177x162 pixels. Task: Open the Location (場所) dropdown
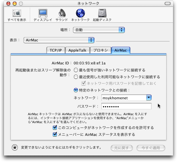click(x=99, y=30)
